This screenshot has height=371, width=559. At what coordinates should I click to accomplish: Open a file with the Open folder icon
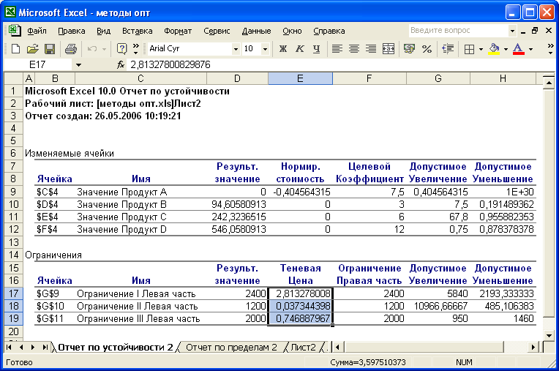[32, 49]
